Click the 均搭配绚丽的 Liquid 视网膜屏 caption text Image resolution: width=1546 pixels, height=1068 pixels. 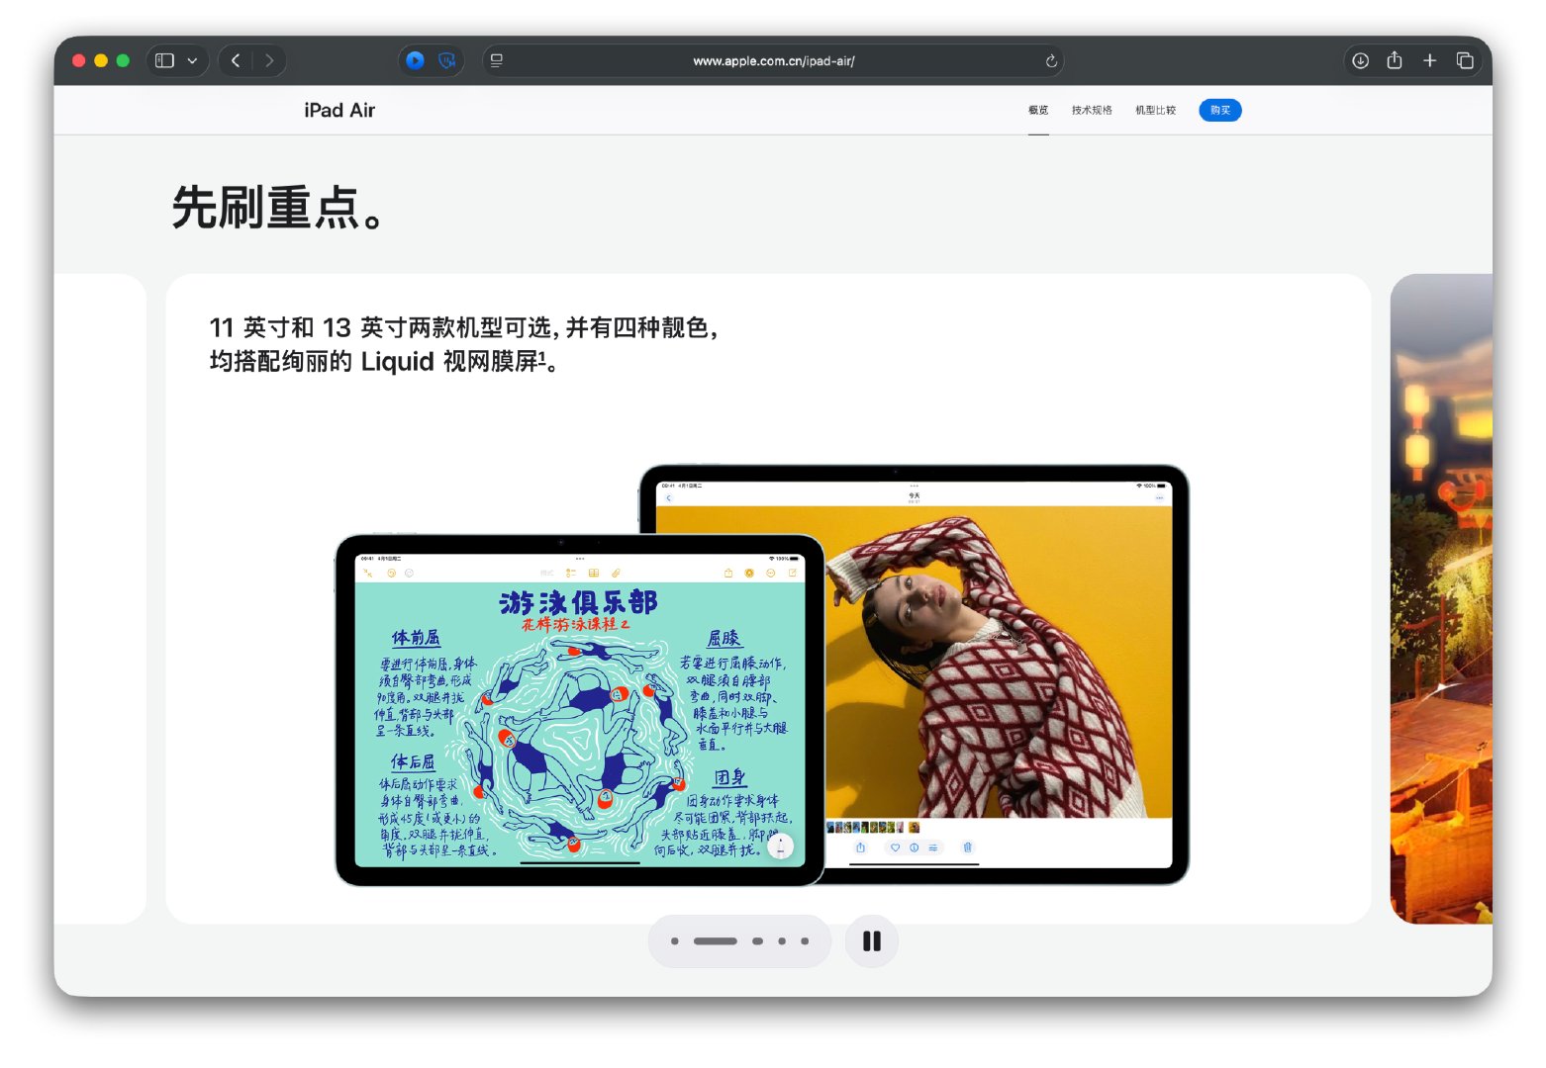coord(383,361)
